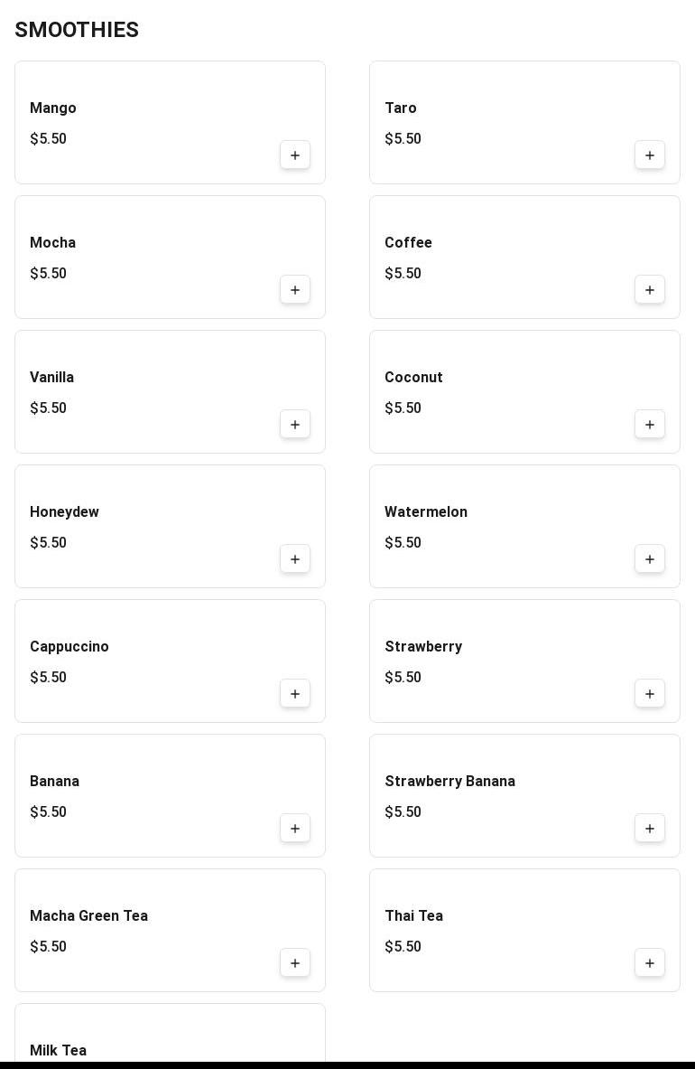Tap the Honeydew plus icon
The height and width of the screenshot is (1069, 695).
[x=295, y=559]
